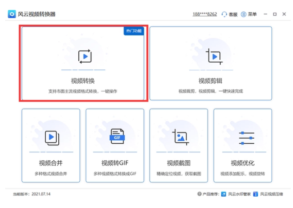Image resolution: width=293 pixels, height=208 pixels.
Task: Open the 客服 customer service label
Action: [233, 14]
